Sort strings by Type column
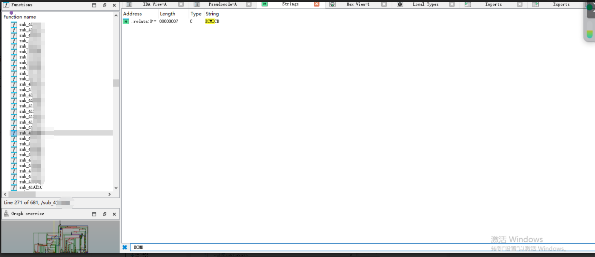Viewport: 595px width, 257px height. [196, 14]
